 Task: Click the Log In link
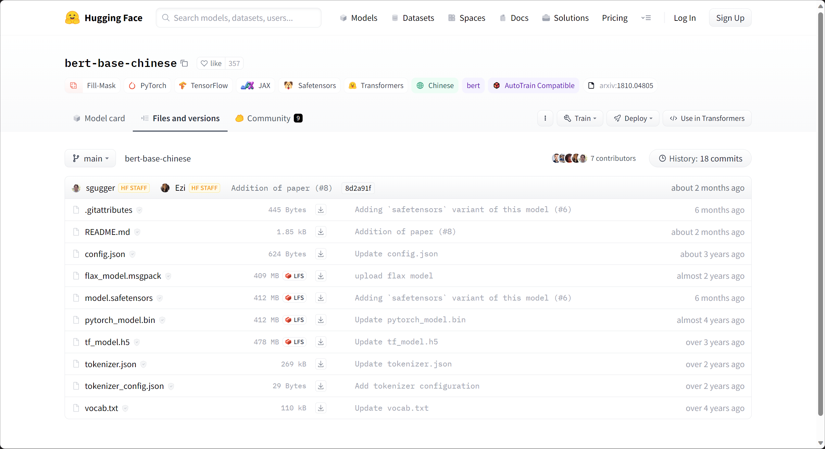point(685,18)
